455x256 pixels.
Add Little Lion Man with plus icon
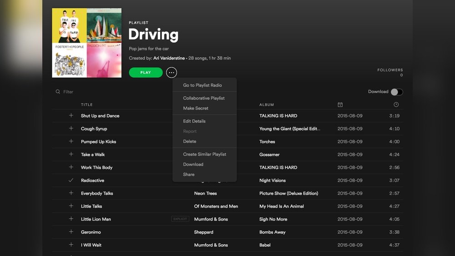71,219
